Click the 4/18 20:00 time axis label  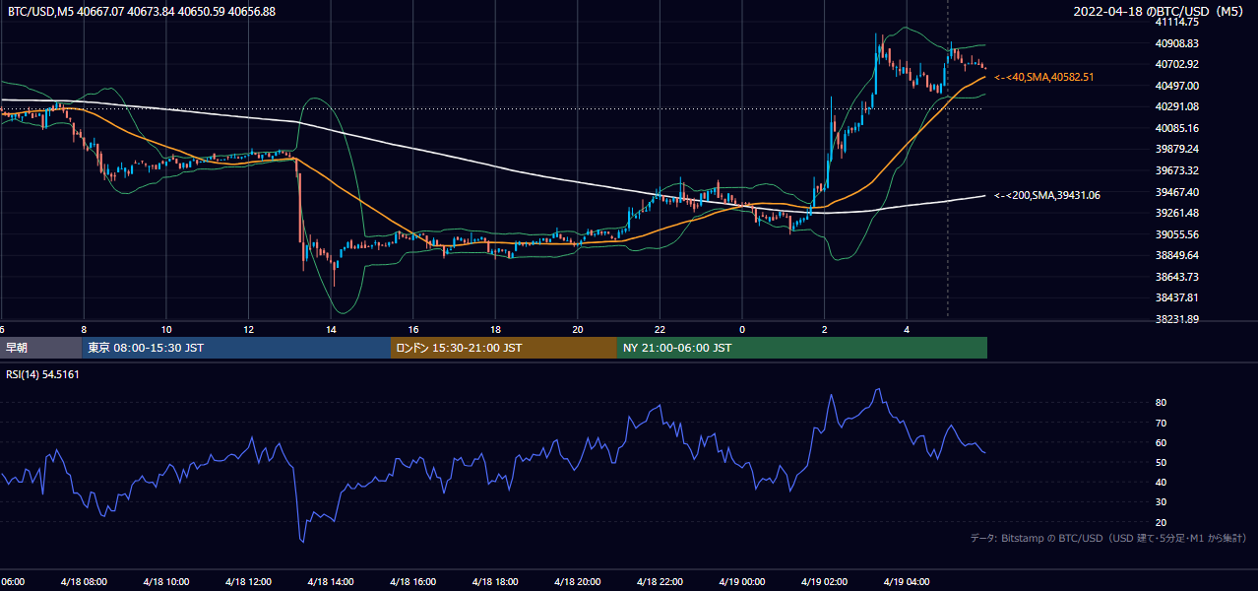pyautogui.click(x=578, y=582)
